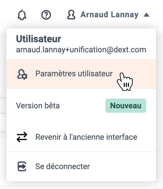Image resolution: width=163 pixels, height=189 pixels.
Task: Open Paramètres utilisateur
Action: tap(81, 74)
